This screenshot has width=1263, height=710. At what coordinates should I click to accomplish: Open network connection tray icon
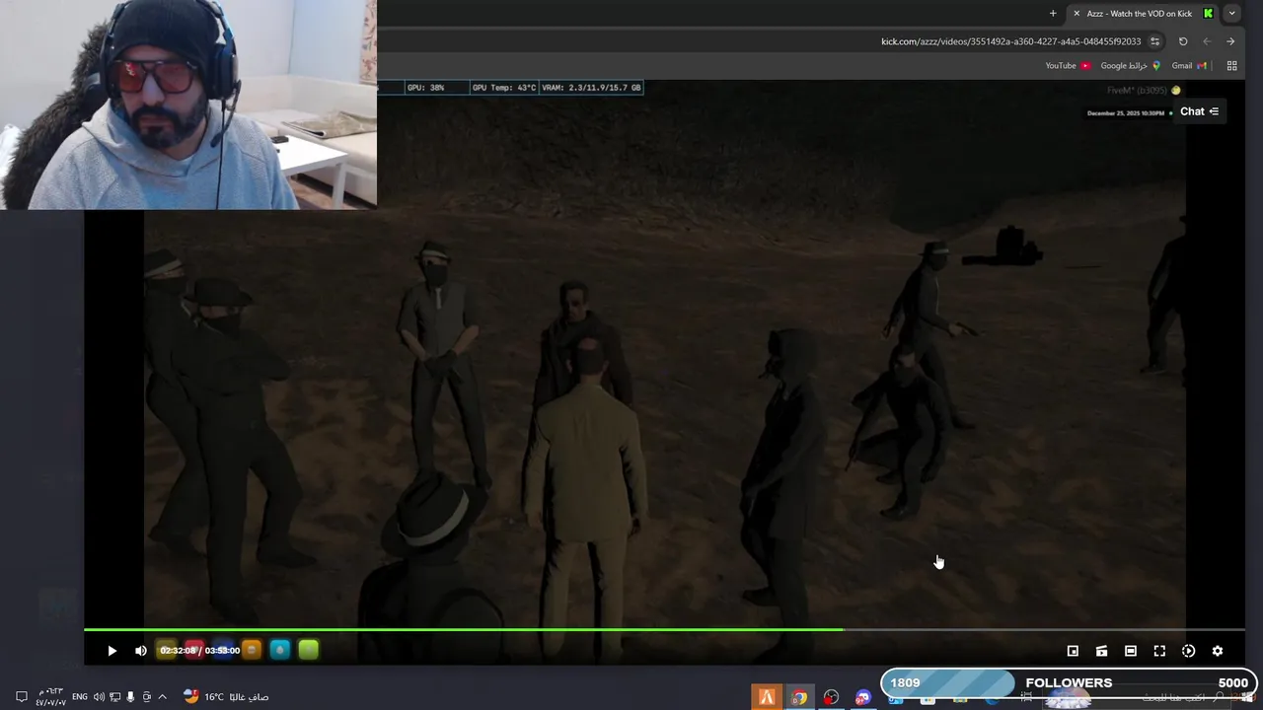[x=114, y=697]
